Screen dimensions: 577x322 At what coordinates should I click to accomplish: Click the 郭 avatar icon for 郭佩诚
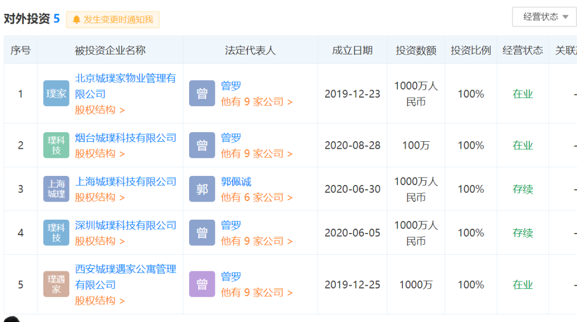[202, 189]
